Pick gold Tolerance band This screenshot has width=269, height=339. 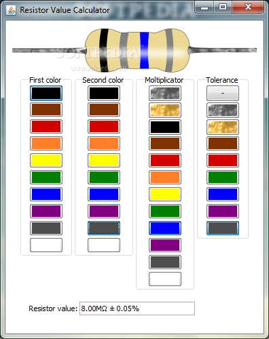tap(223, 127)
